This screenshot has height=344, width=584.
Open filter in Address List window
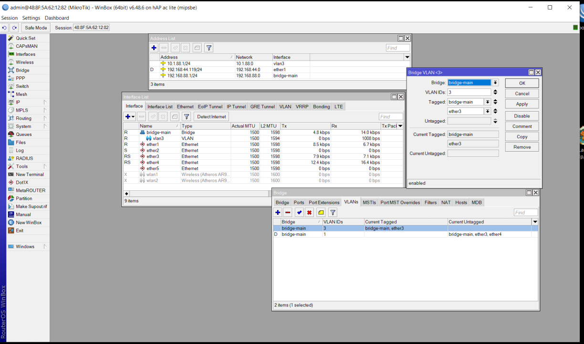click(209, 48)
